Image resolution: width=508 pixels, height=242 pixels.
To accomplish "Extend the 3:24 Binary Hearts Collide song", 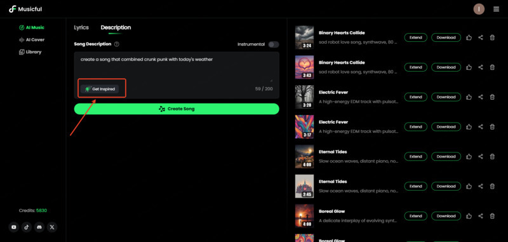I will 416,37.
